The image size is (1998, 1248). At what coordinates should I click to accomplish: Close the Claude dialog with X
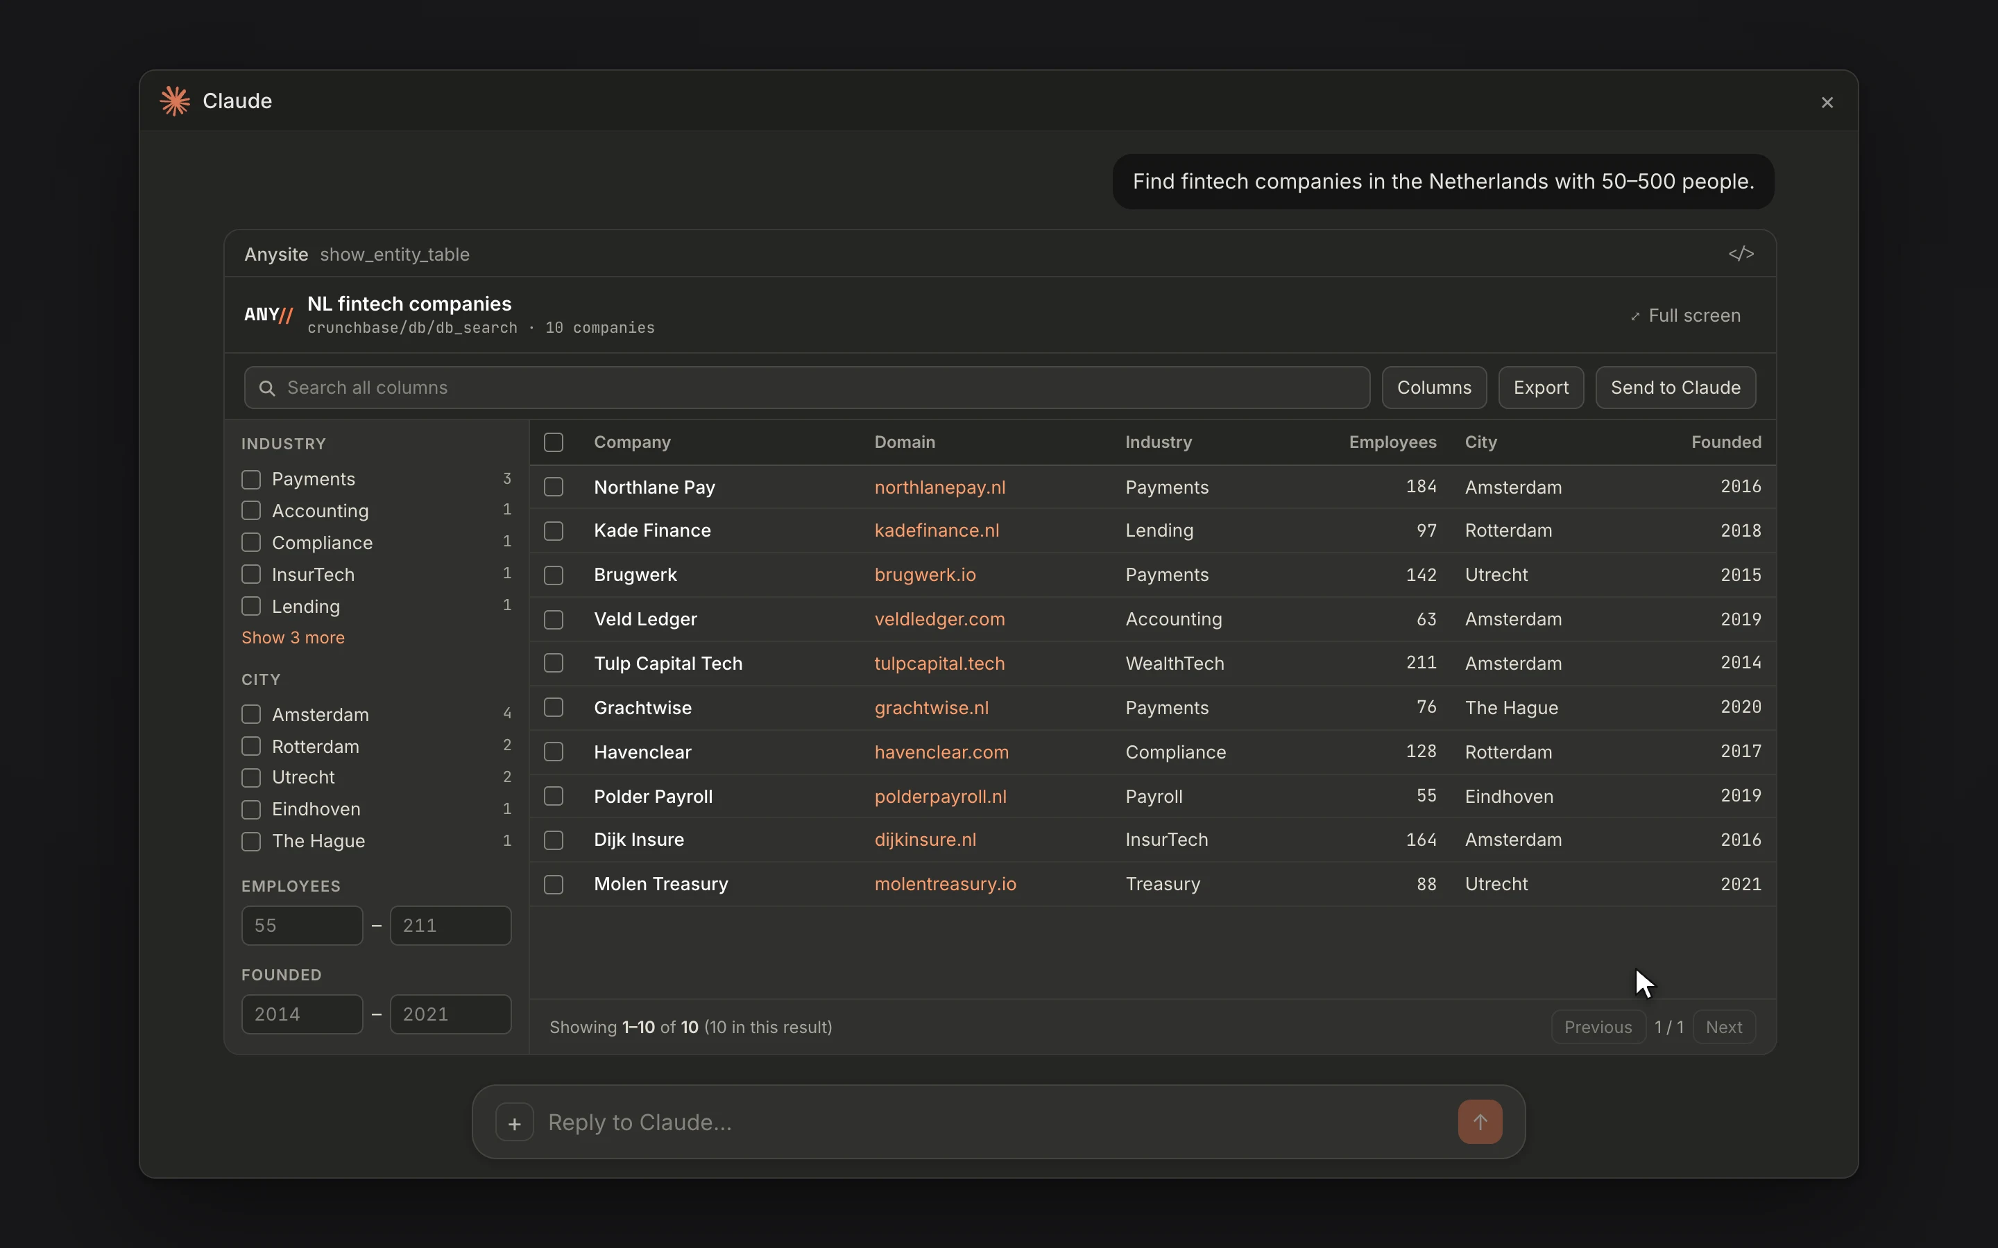[1826, 103]
